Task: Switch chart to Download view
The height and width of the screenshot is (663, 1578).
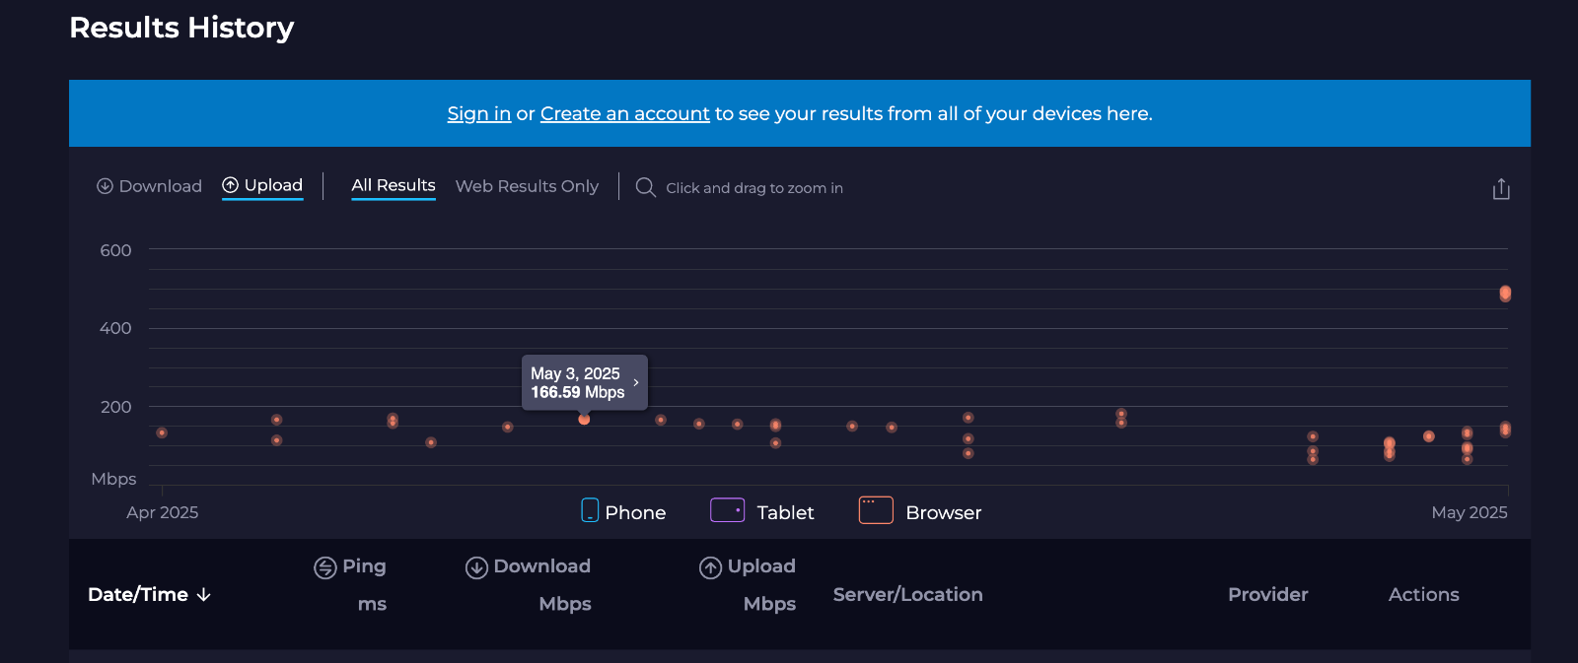Action: [x=149, y=186]
